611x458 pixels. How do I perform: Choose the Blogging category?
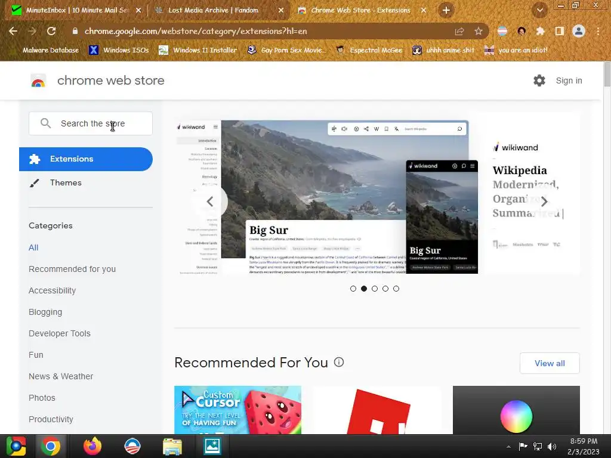click(x=45, y=312)
